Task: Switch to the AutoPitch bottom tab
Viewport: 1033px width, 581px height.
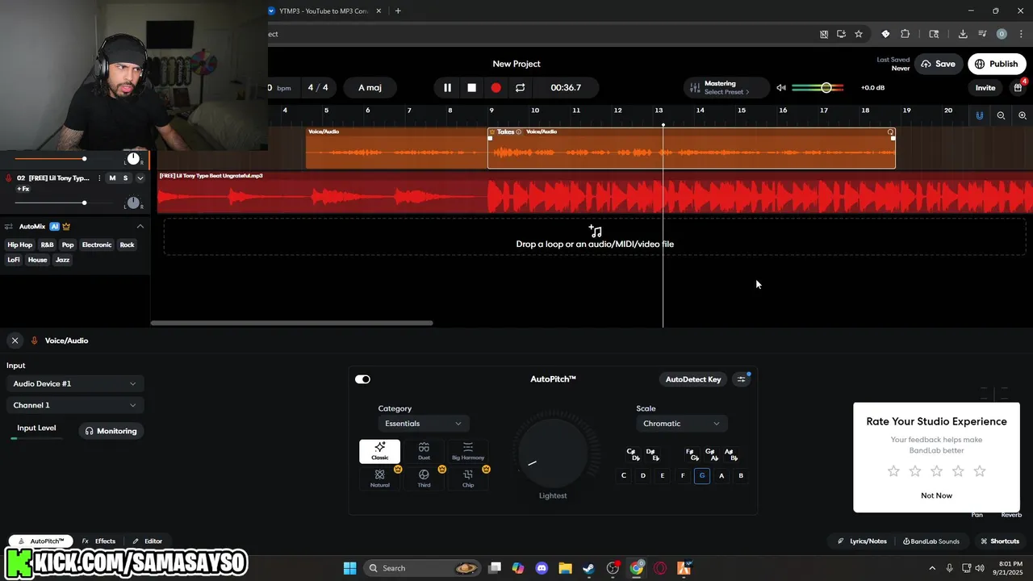Action: (x=41, y=541)
